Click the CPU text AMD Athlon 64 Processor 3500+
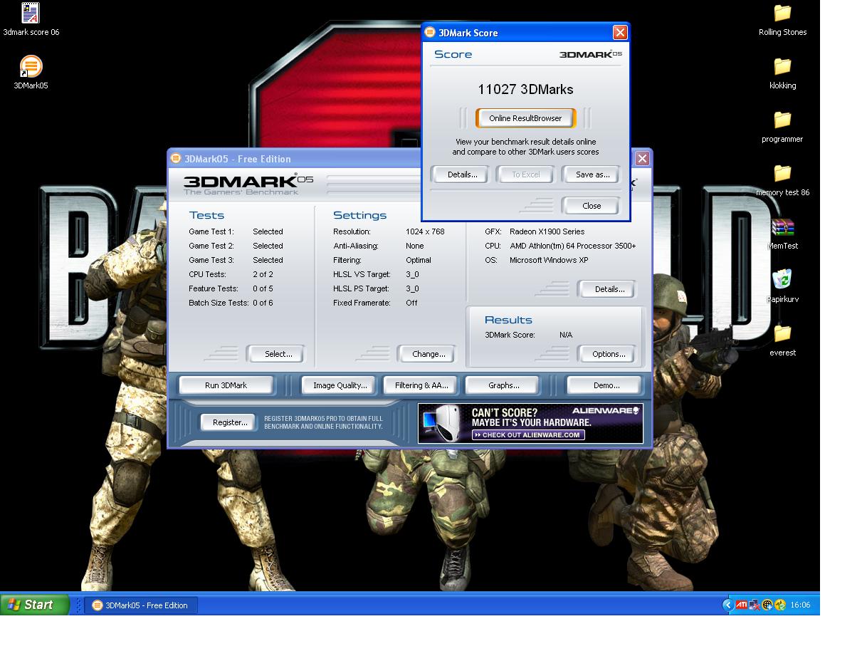The width and height of the screenshot is (867, 646). (573, 246)
